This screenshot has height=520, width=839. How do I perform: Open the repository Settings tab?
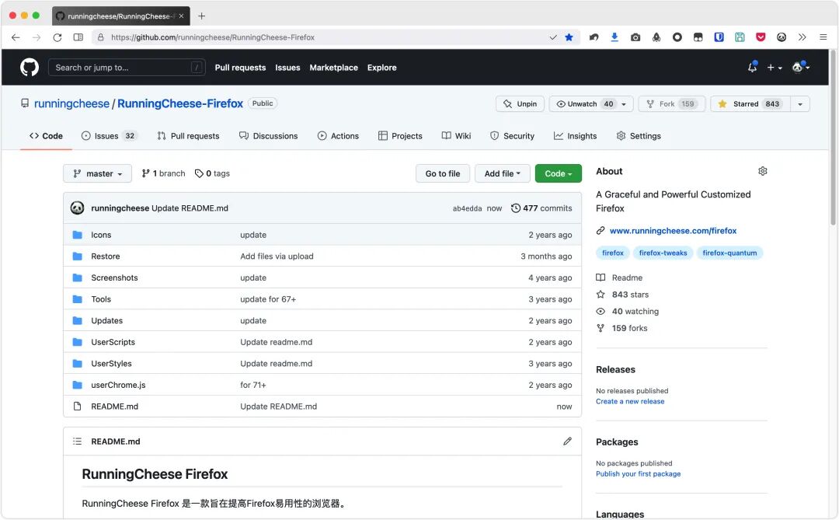tap(639, 136)
